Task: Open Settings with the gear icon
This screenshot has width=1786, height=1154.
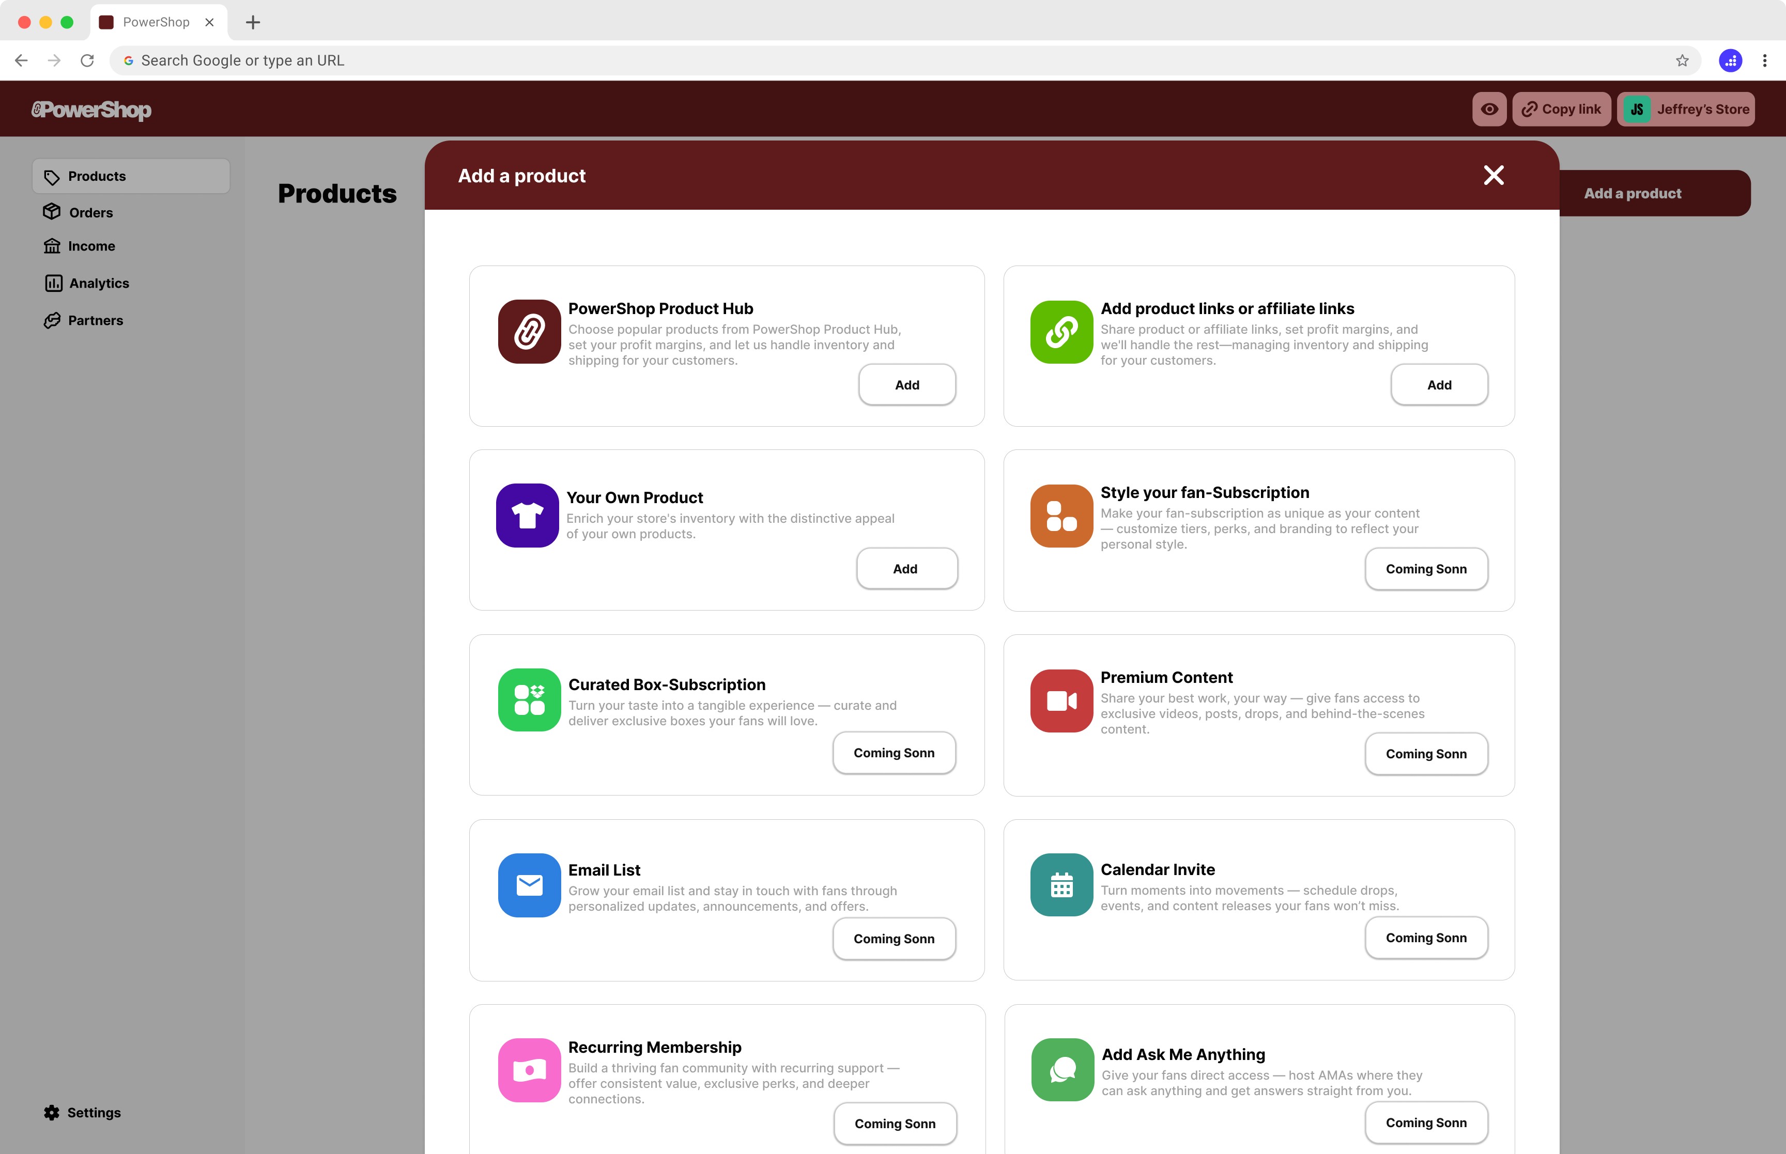Action: (52, 1112)
